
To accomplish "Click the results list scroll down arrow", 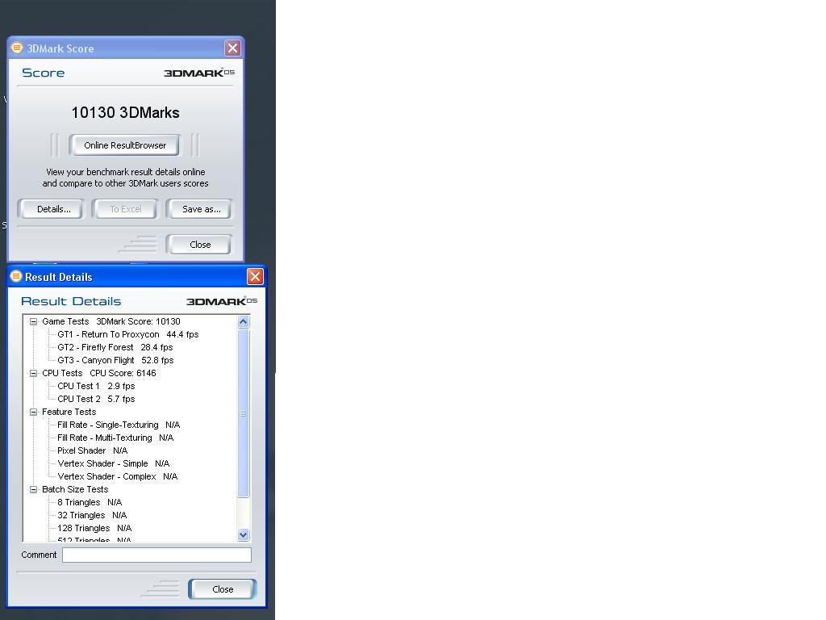I will click(243, 534).
